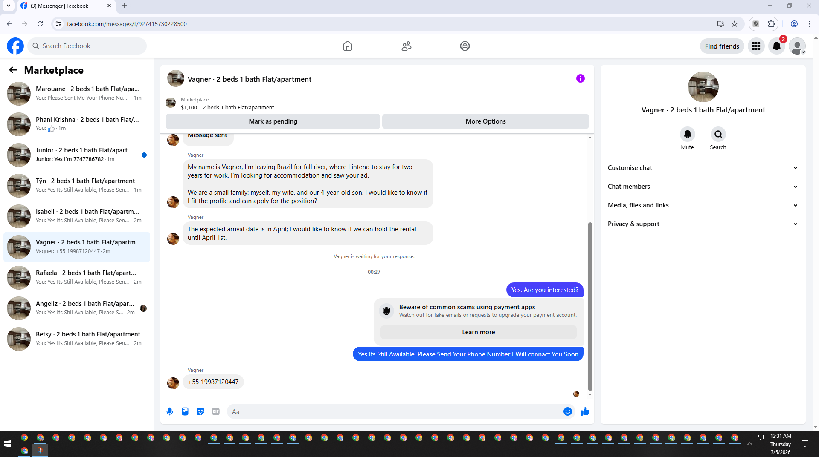Open the emoji picker
Screen dimensions: 819x457
(568, 411)
